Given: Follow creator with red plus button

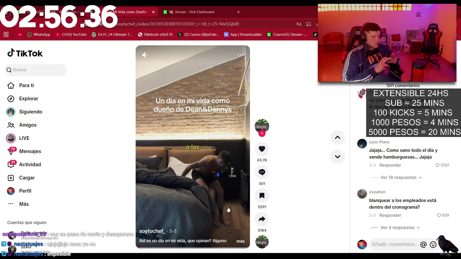Looking at the screenshot, I should pyautogui.click(x=262, y=133).
